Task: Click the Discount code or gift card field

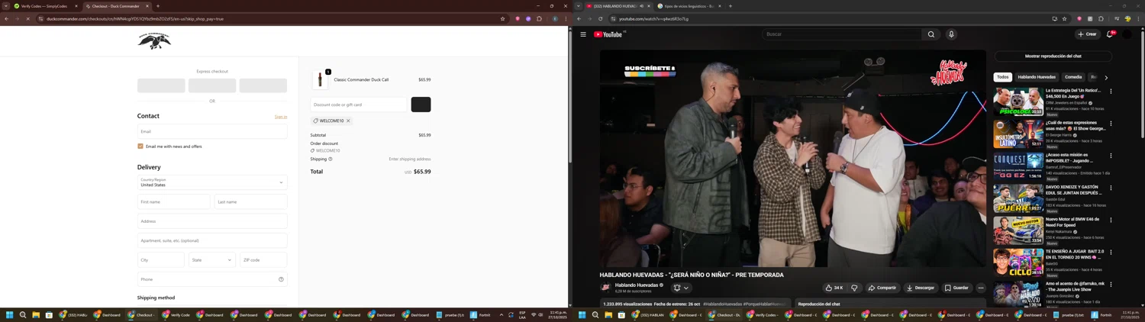Action: coord(359,105)
